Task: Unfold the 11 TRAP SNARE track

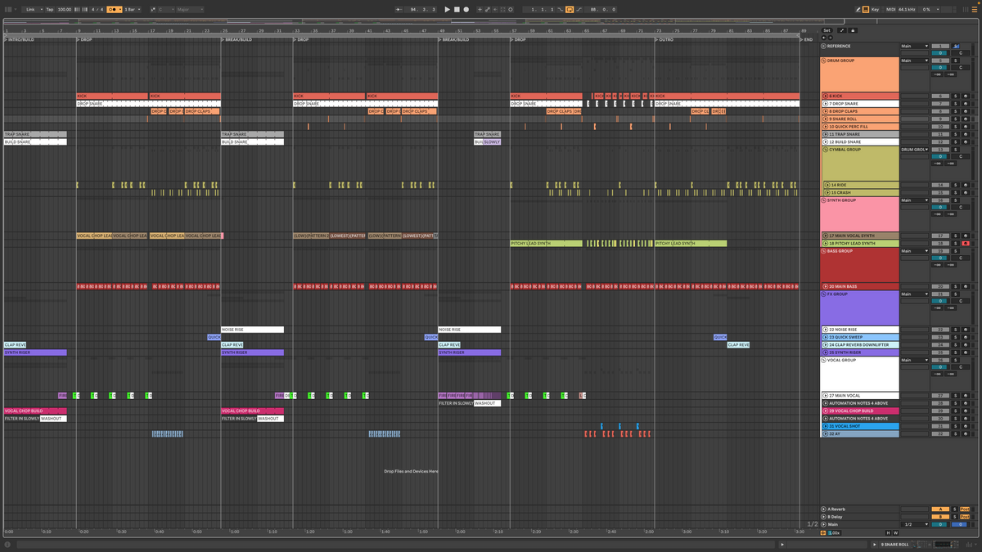Action: 827,134
